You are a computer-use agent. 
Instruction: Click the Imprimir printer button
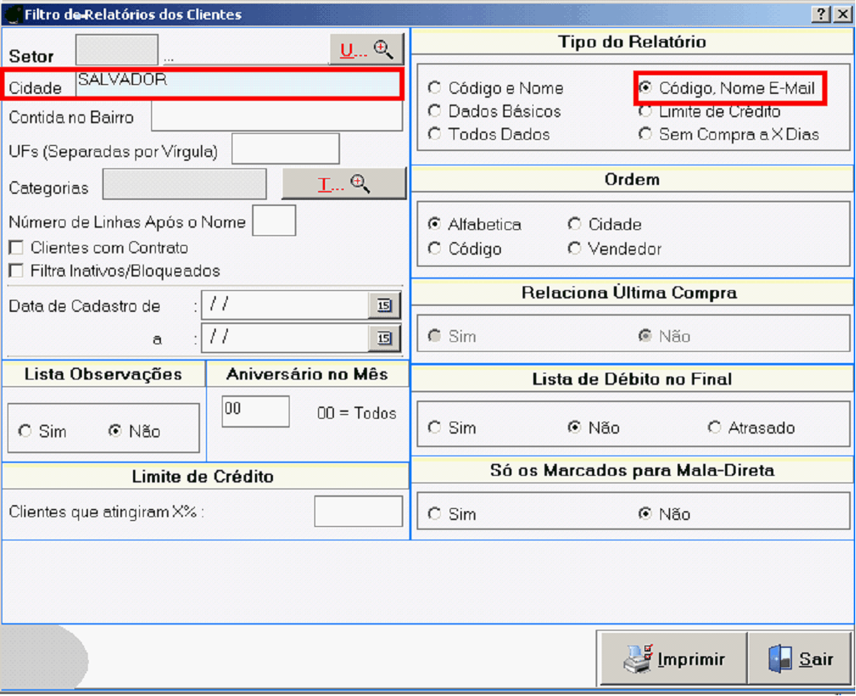coord(673,659)
